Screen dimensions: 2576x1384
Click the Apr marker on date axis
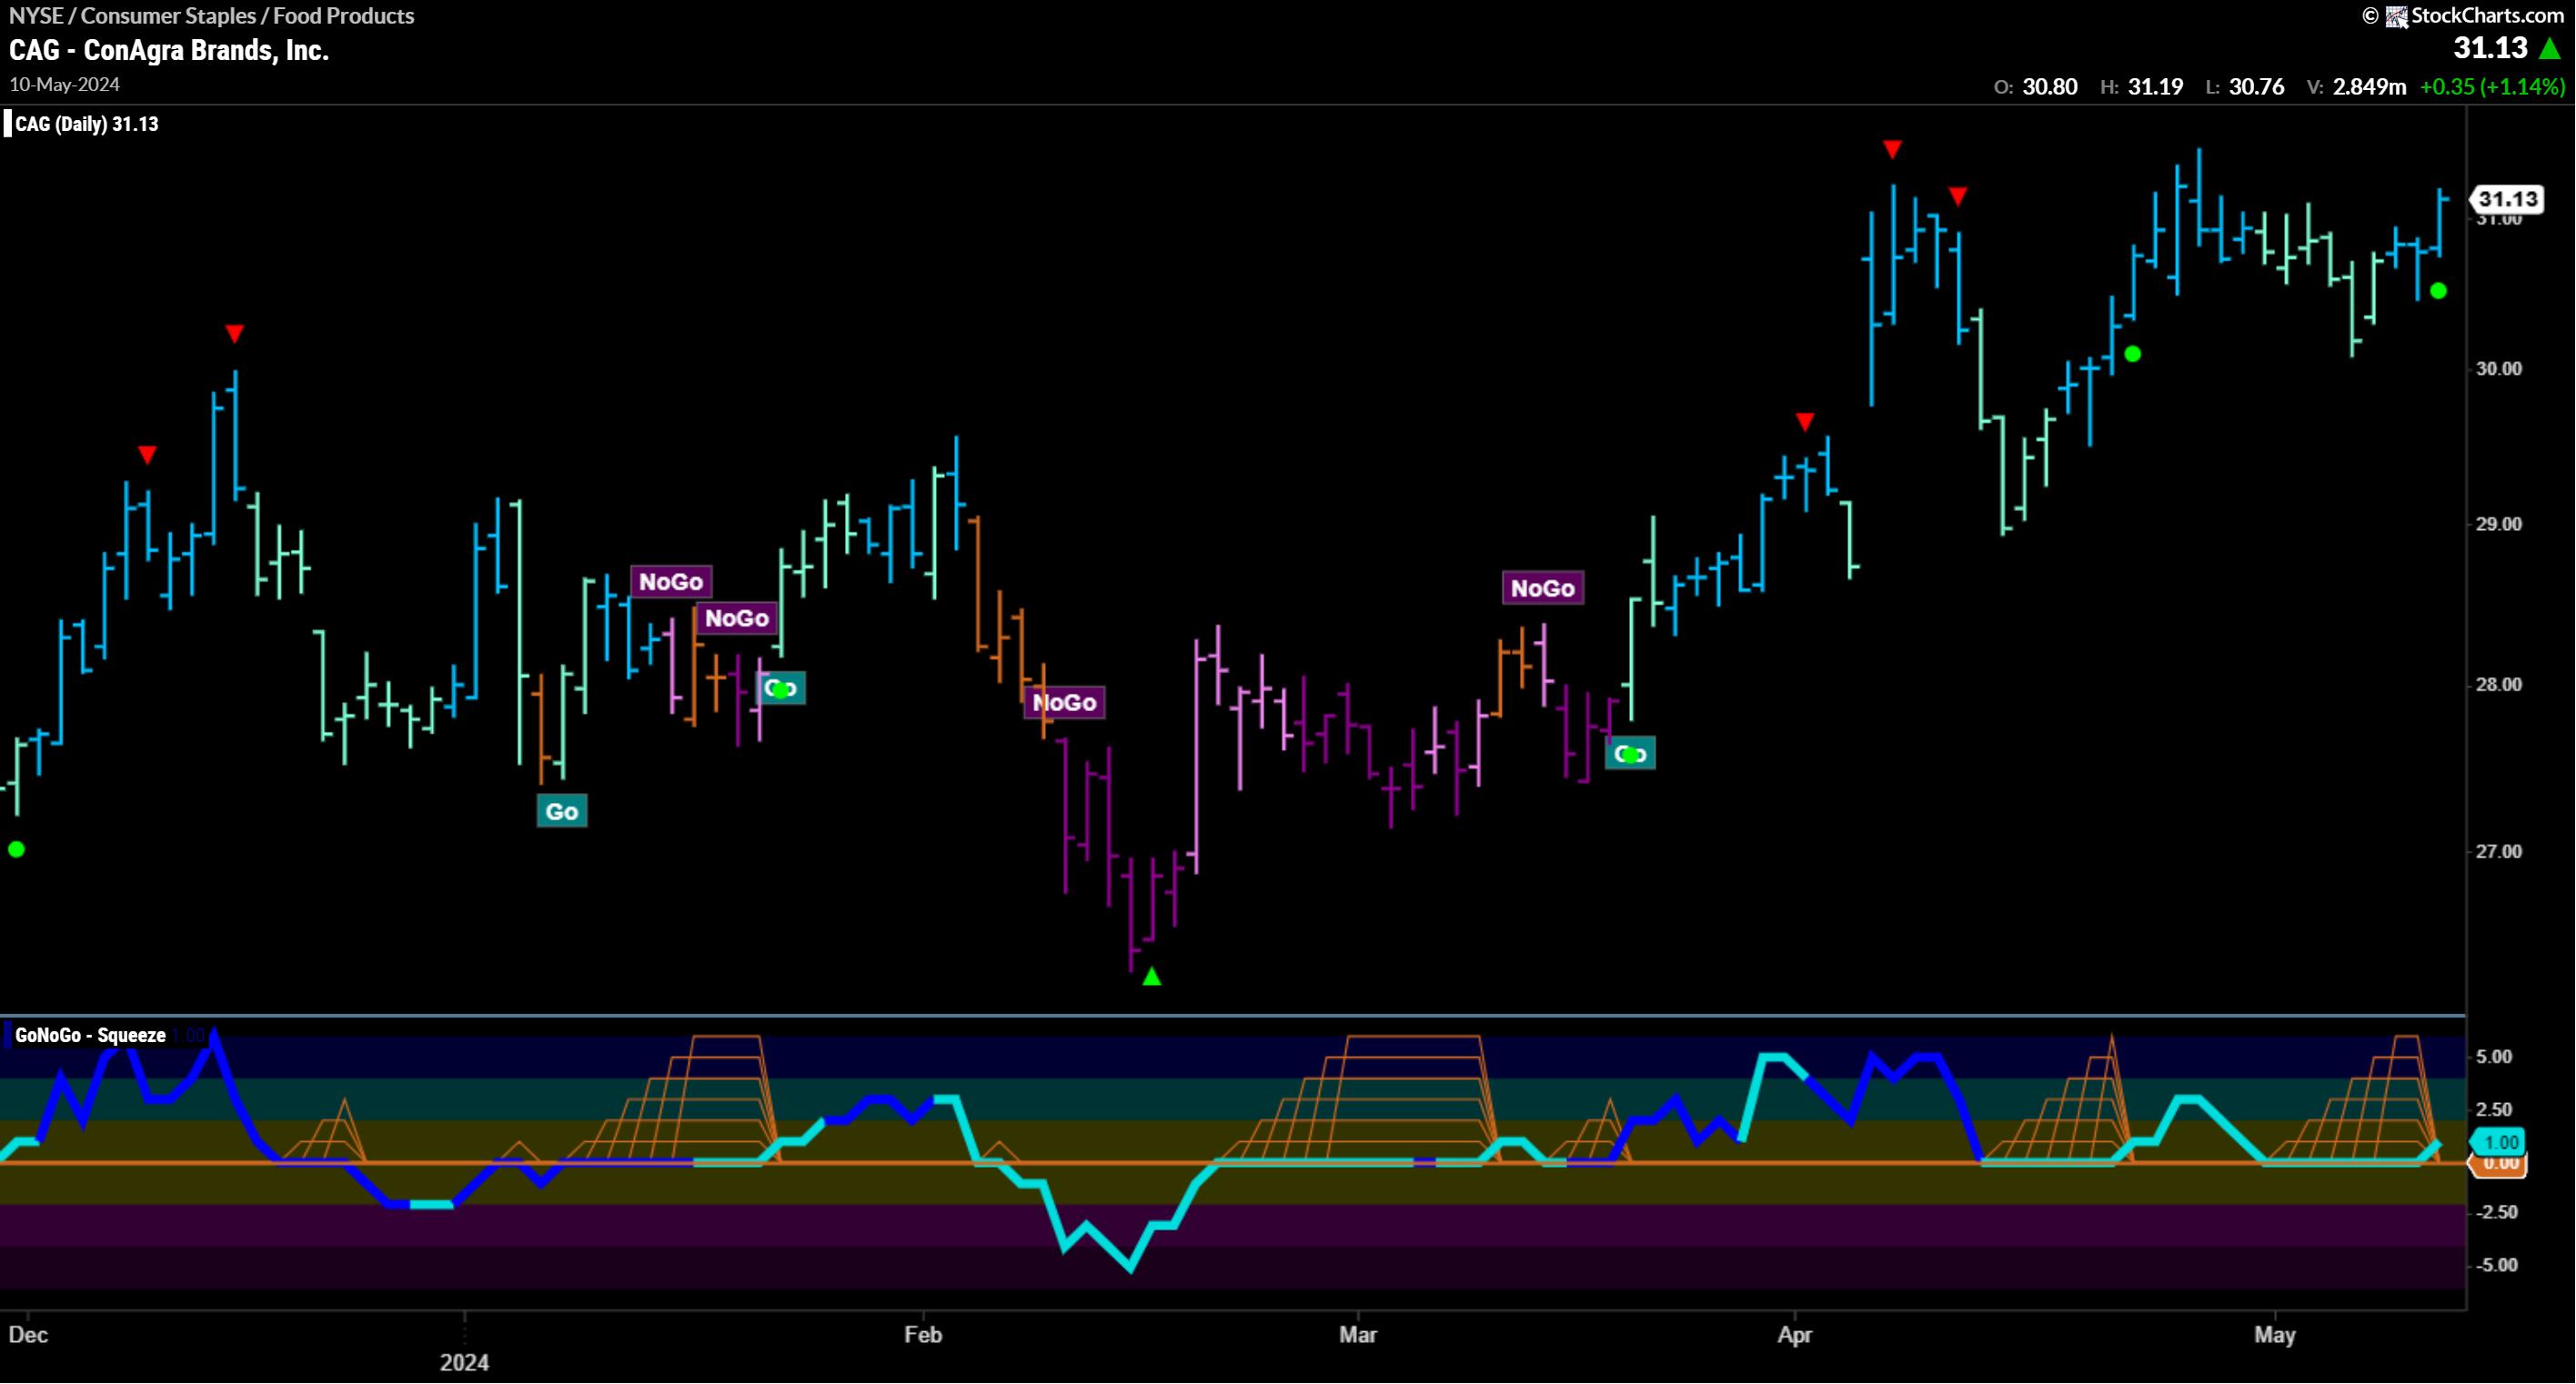click(1795, 1335)
